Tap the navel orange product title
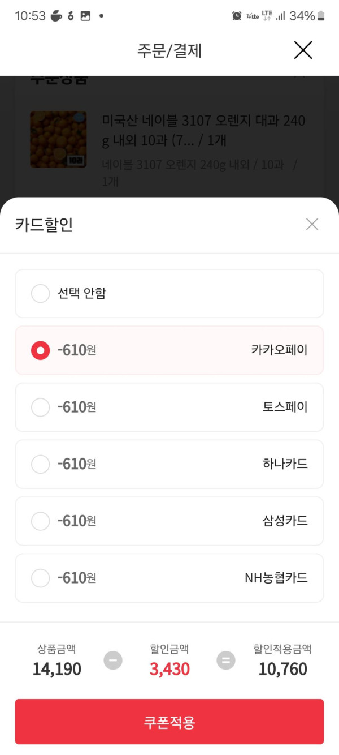339x755 pixels. click(x=203, y=130)
